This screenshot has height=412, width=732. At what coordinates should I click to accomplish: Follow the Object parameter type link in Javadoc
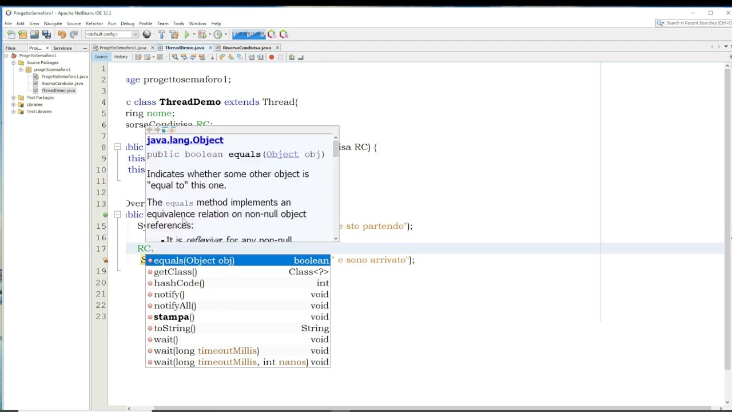282,154
